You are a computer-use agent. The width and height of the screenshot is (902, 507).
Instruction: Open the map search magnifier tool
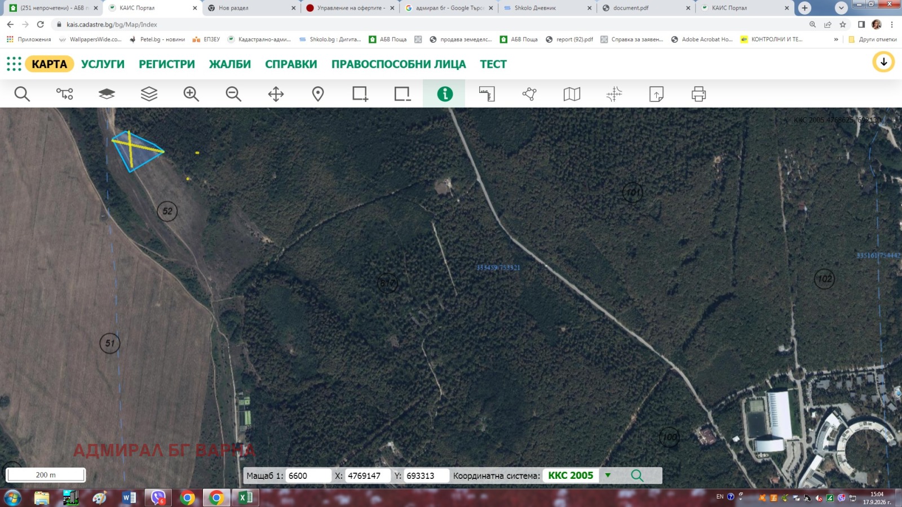(22, 94)
